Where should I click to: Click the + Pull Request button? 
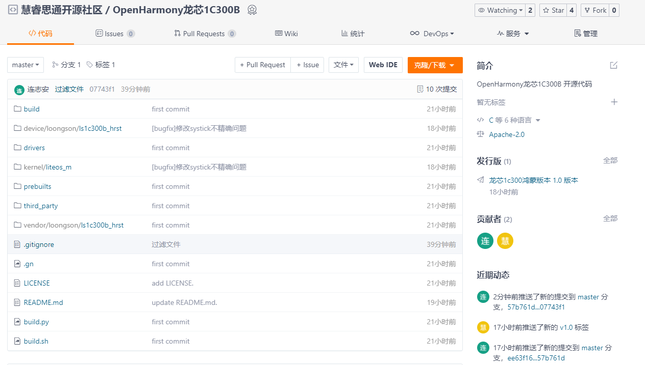coord(263,65)
